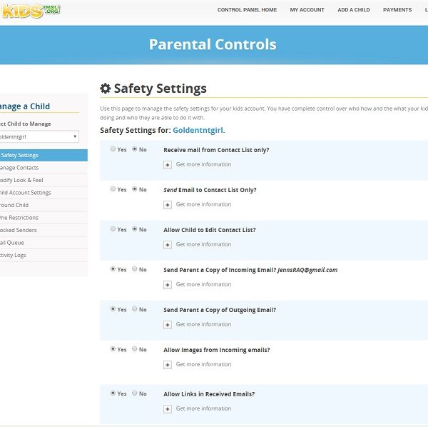This screenshot has width=428, height=427.
Task: Select No for Receive mail from Contact List only
Action: [x=135, y=149]
